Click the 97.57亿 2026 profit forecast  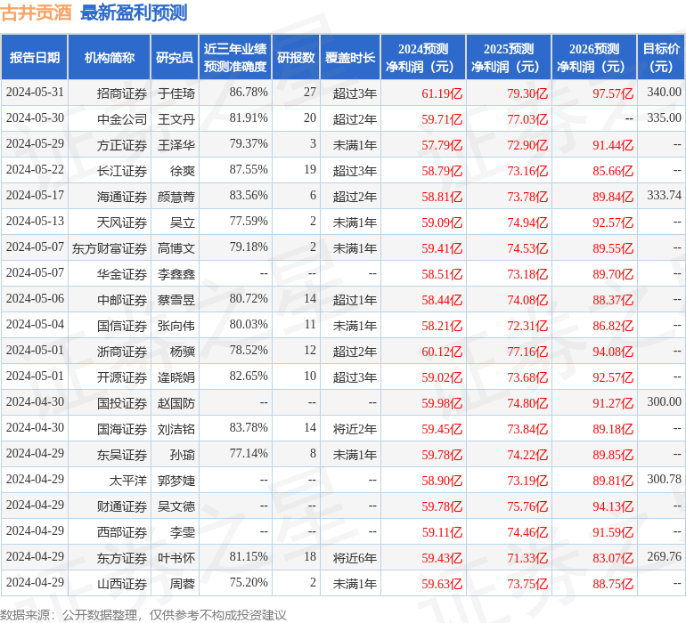point(613,93)
